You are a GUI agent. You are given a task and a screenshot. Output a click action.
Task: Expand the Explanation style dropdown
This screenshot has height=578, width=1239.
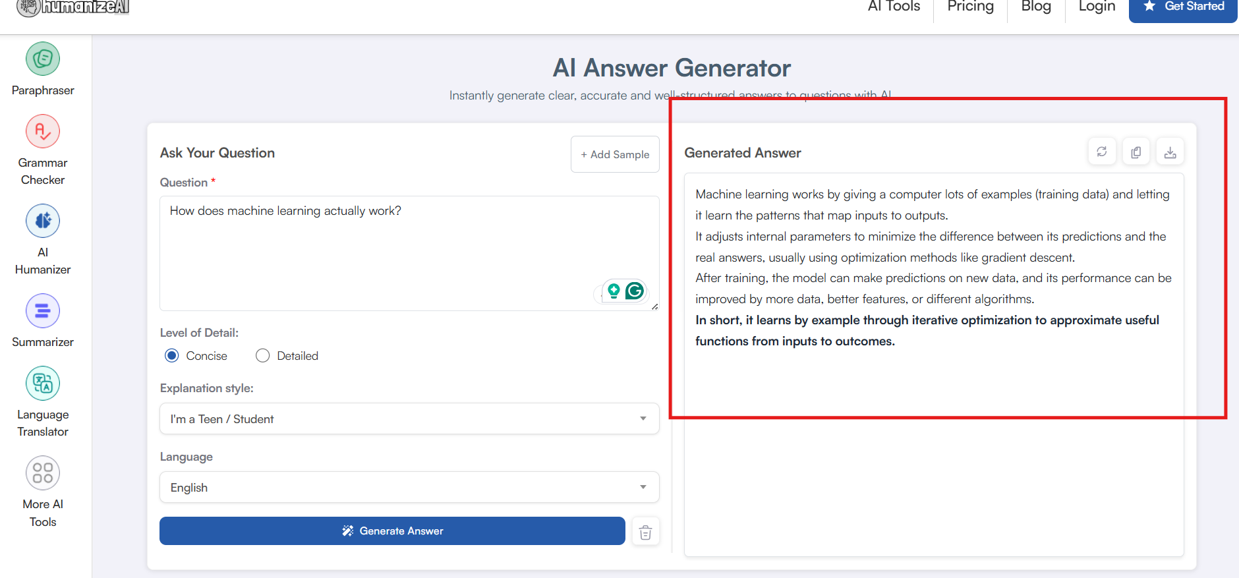[409, 419]
